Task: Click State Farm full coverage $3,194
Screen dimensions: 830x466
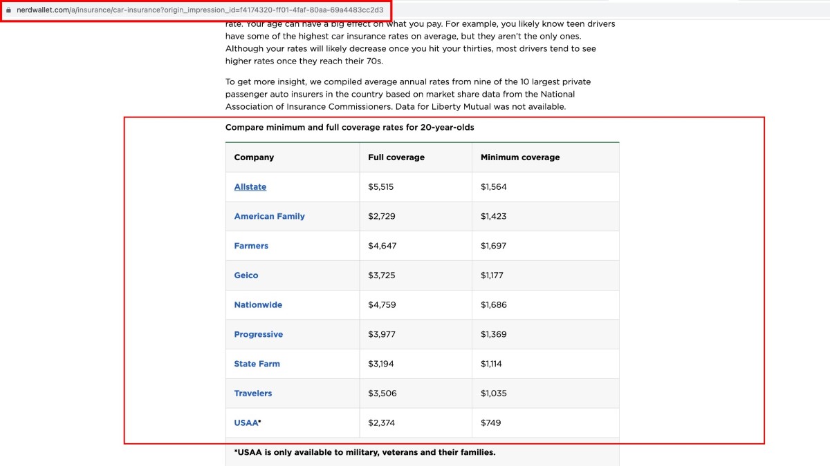Action: pyautogui.click(x=381, y=364)
